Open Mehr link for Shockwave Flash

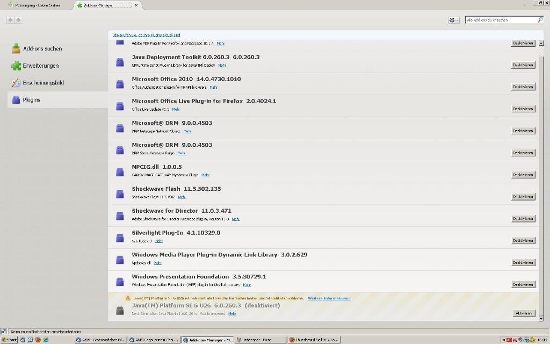click(182, 197)
